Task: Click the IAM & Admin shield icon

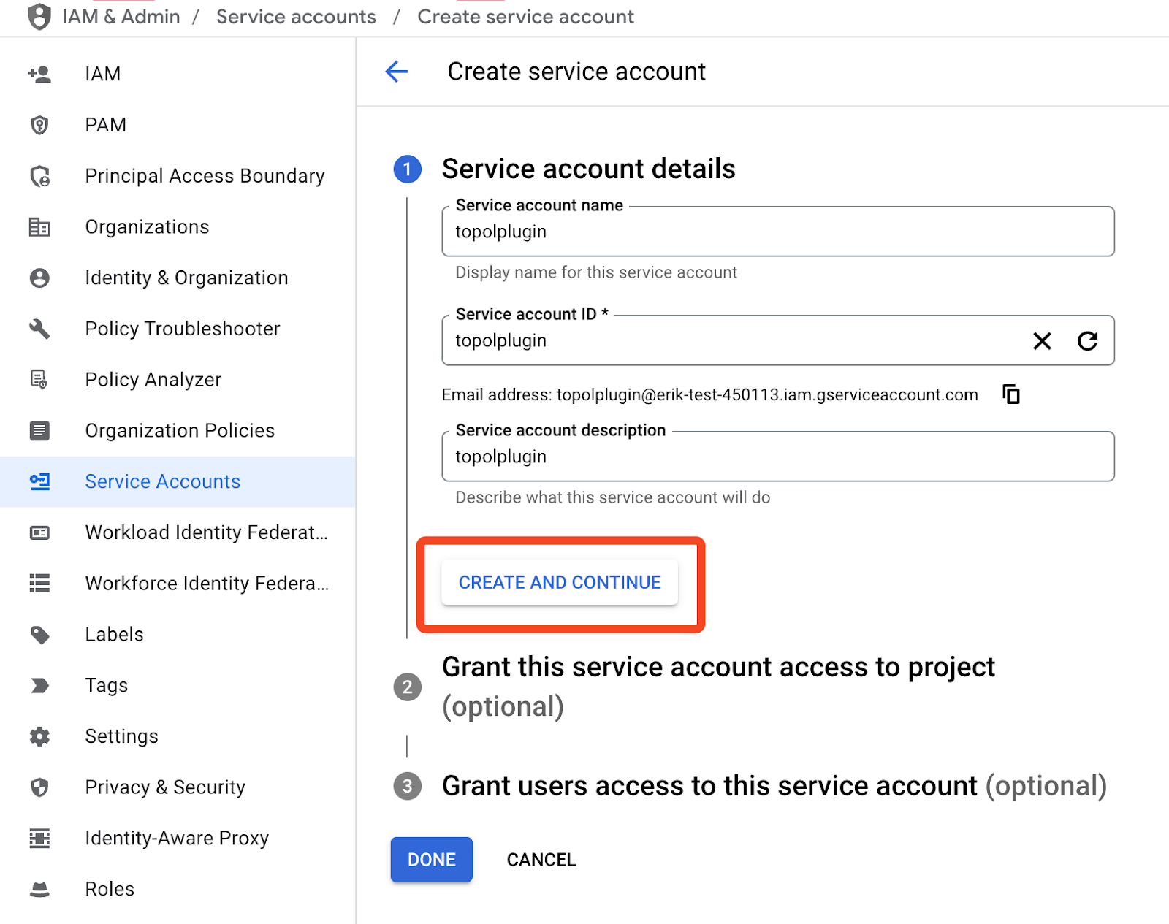Action: (39, 16)
